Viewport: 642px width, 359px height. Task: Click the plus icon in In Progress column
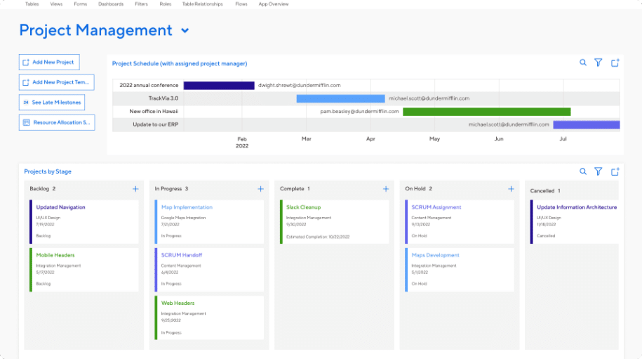[260, 189]
